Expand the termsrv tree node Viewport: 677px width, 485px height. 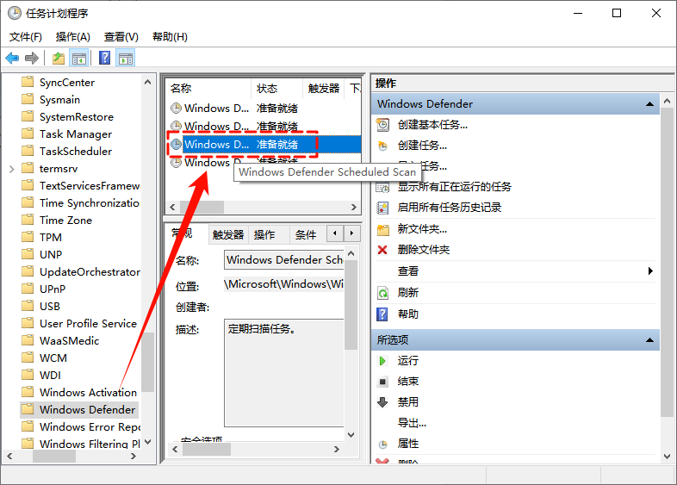pos(12,169)
